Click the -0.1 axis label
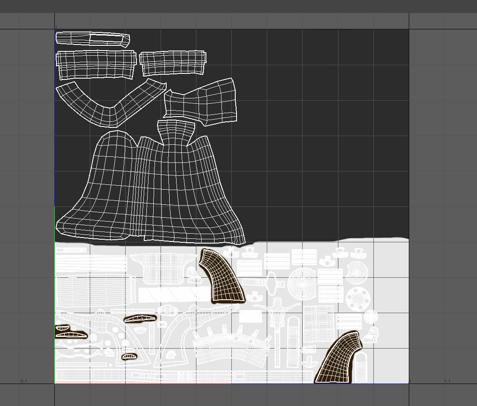The image size is (477, 406). (23, 381)
